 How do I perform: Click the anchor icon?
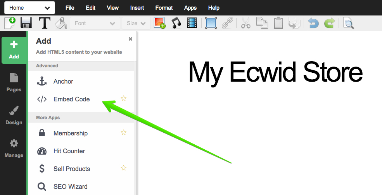click(41, 81)
